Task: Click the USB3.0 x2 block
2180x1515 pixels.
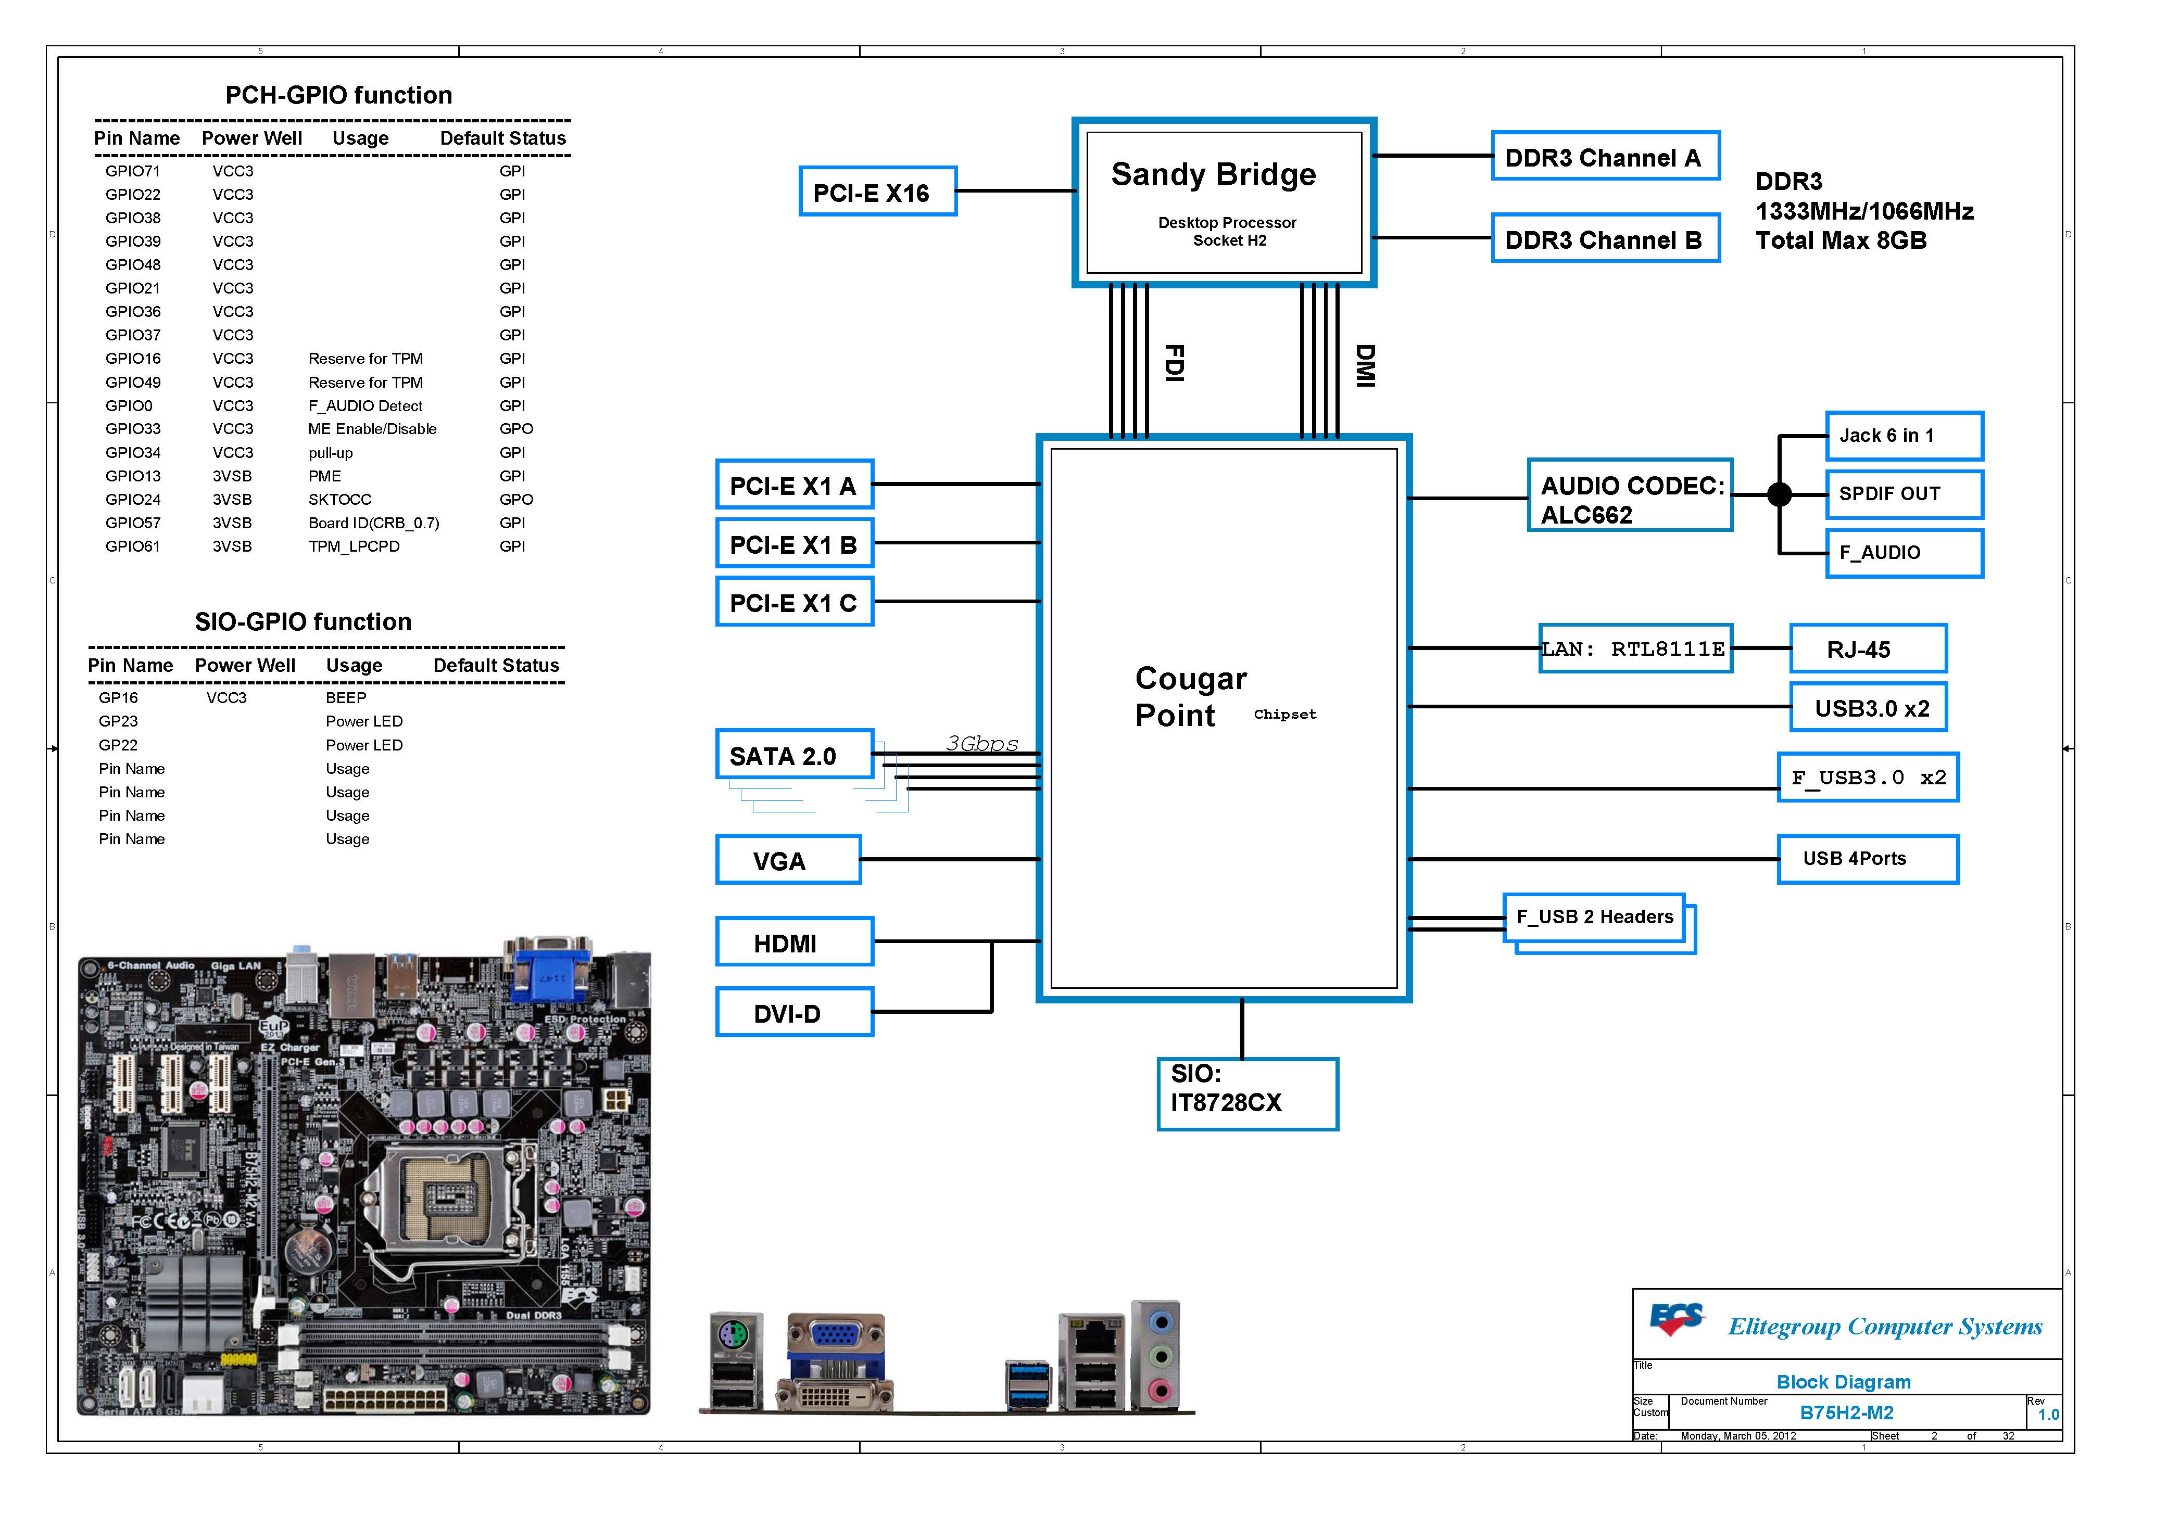Action: click(x=1868, y=707)
